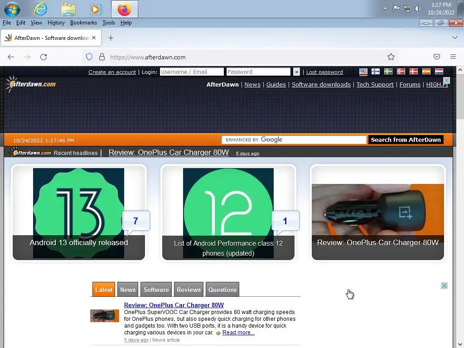Open the Windows Start menu orb
The height and width of the screenshot is (348, 464).
12,9
